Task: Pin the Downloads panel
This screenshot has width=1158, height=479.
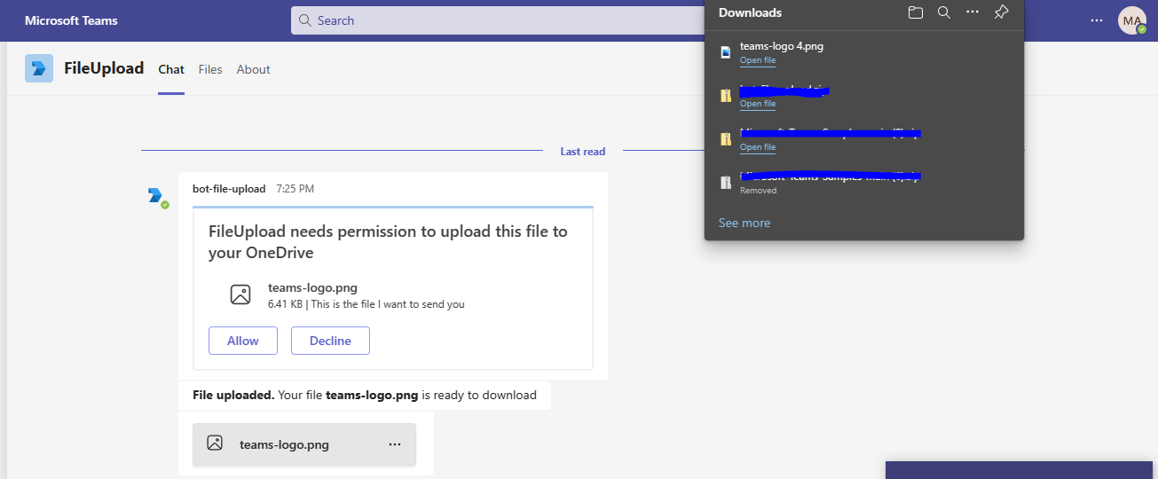Action: point(1001,12)
